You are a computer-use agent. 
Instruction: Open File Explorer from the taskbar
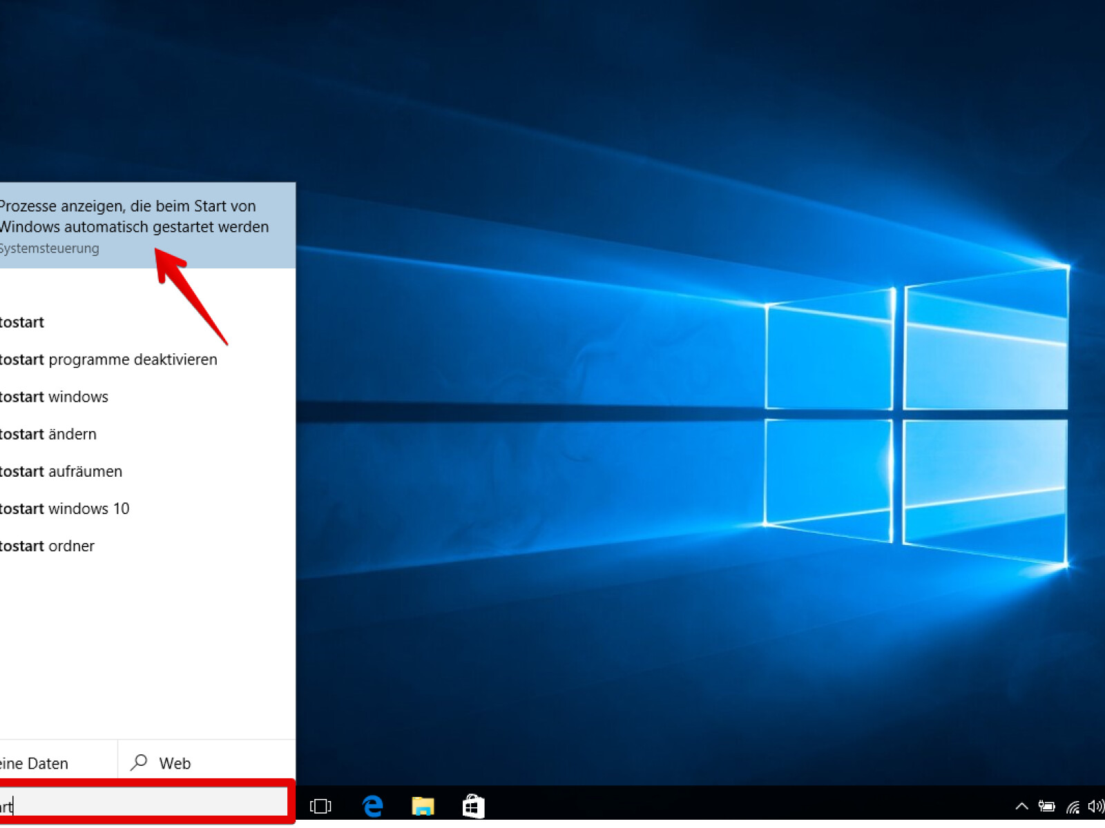(423, 806)
